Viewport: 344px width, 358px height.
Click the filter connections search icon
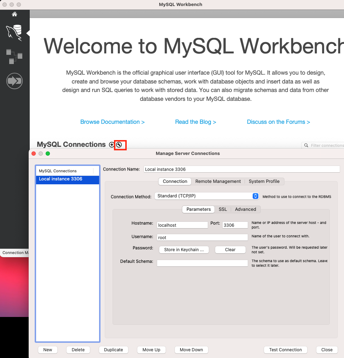coord(306,145)
